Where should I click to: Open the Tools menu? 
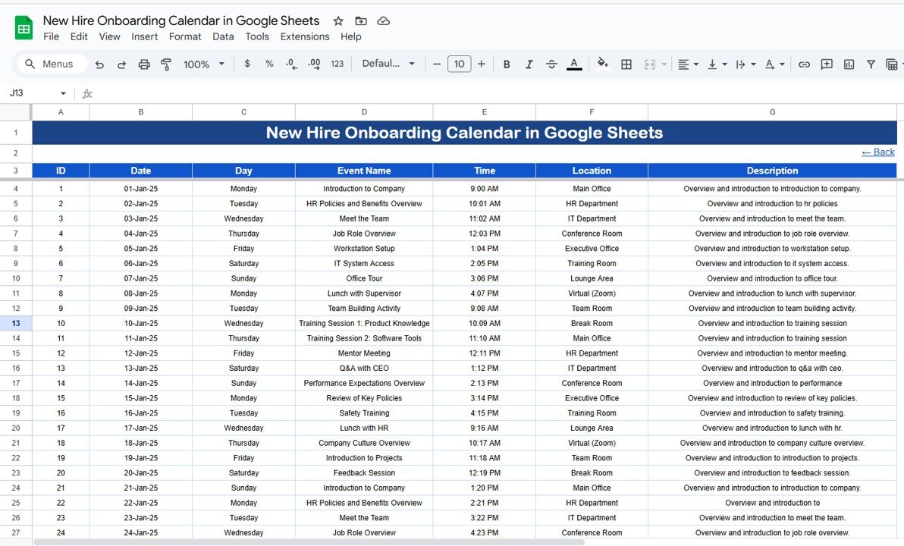pos(257,37)
